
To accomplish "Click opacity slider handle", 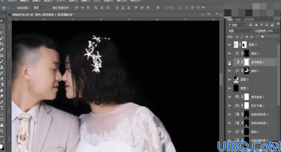I will [x=262, y=37].
